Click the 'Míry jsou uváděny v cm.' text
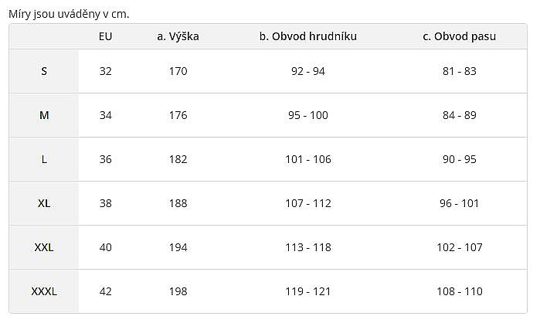 coord(69,13)
